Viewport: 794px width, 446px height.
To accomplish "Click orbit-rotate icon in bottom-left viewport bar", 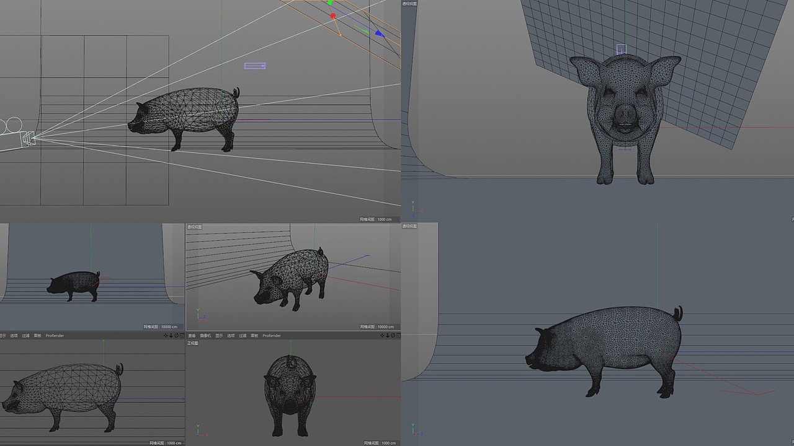I will tap(176, 336).
